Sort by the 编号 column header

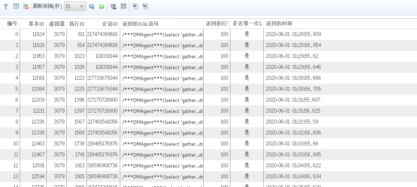pos(12,23)
